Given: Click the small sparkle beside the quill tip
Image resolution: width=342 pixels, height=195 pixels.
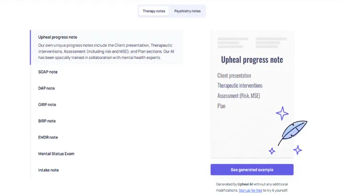Looking at the screenshot, I should (272, 151).
